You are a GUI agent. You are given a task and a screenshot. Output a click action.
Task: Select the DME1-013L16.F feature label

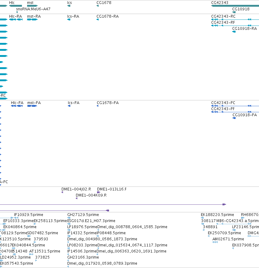tap(112, 189)
